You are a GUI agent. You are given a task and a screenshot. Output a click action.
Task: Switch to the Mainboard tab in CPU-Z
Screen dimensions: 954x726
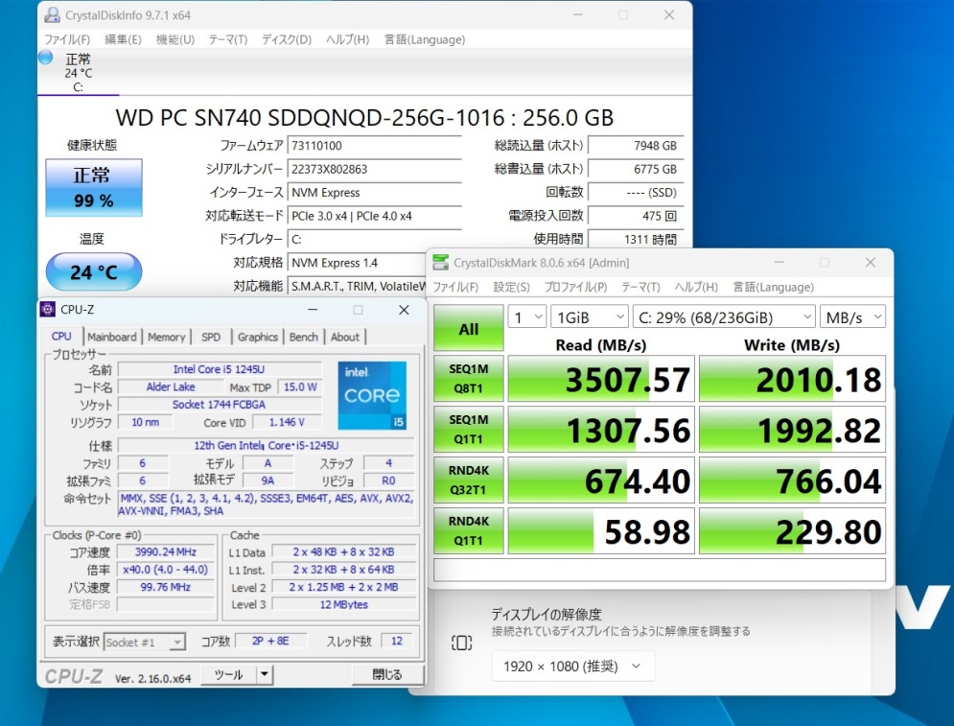[x=112, y=337]
